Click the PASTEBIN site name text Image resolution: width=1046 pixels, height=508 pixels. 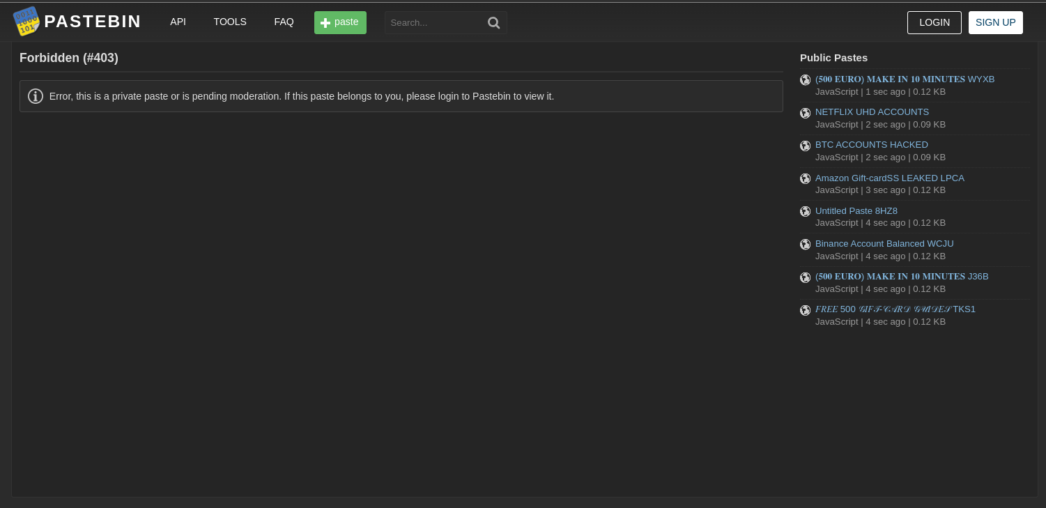coord(92,22)
